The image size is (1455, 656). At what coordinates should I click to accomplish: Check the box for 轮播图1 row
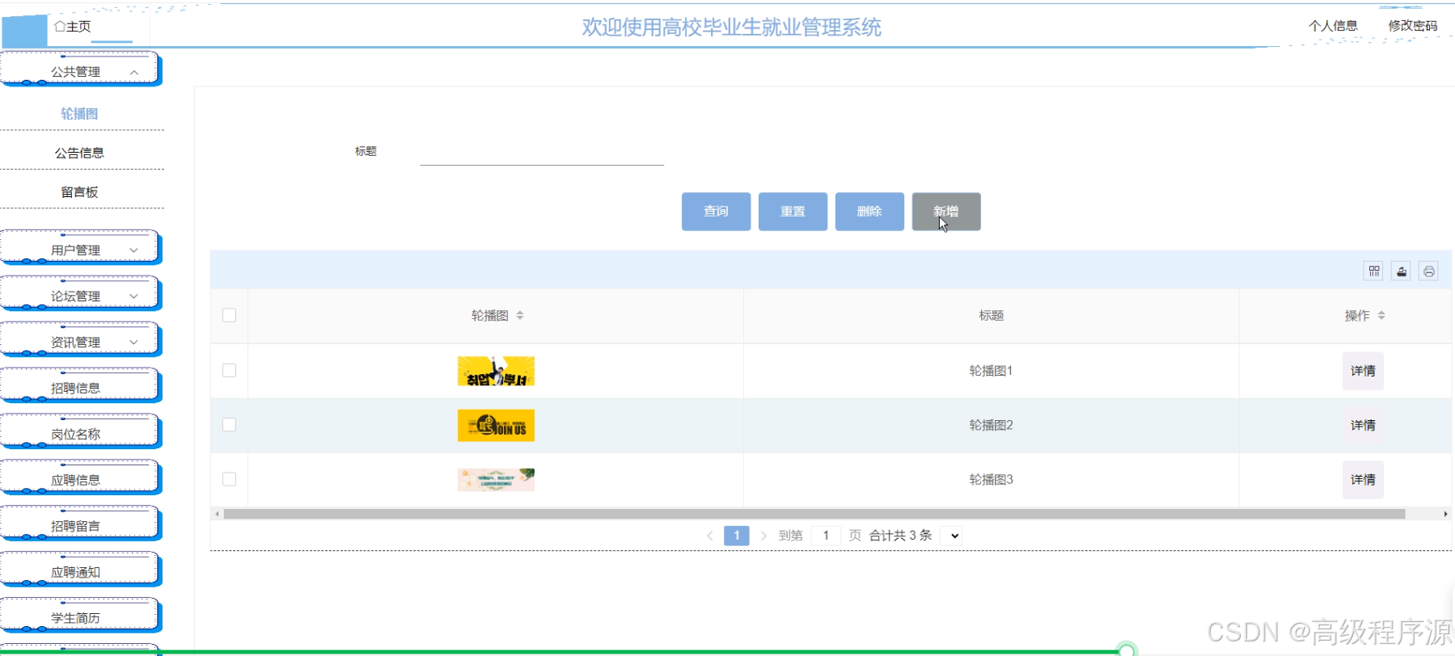click(x=230, y=370)
